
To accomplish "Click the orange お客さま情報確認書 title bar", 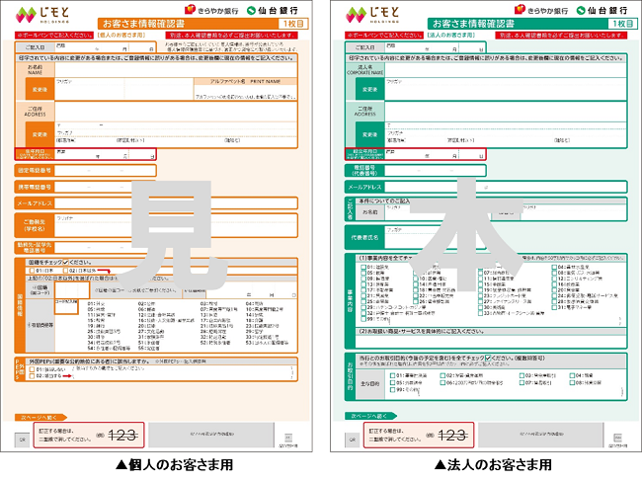I will click(x=202, y=24).
